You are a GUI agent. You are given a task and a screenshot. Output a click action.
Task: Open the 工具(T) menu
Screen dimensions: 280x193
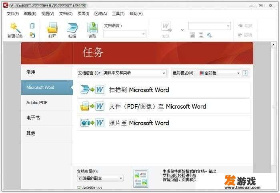118,14
